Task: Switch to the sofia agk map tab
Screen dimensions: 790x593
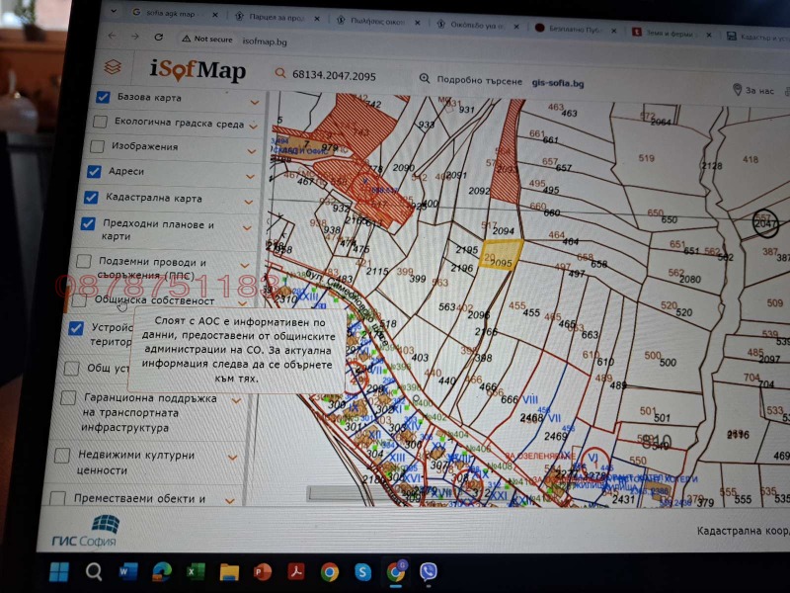Action: click(170, 14)
